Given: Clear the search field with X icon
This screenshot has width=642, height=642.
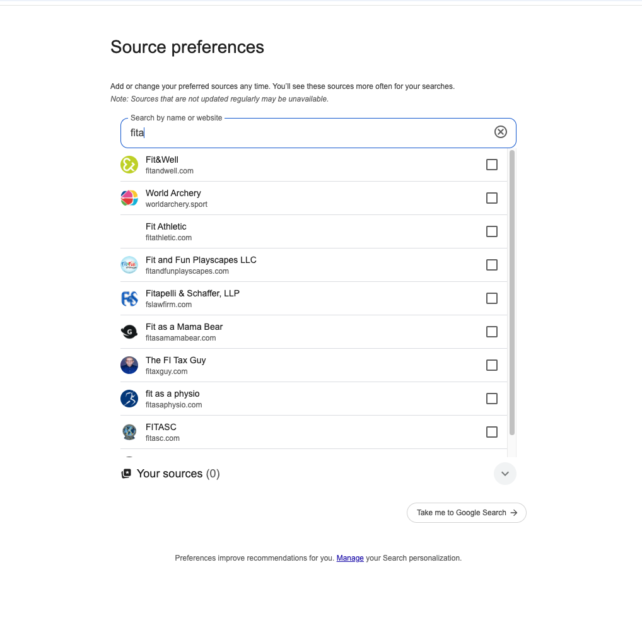Looking at the screenshot, I should tap(500, 132).
